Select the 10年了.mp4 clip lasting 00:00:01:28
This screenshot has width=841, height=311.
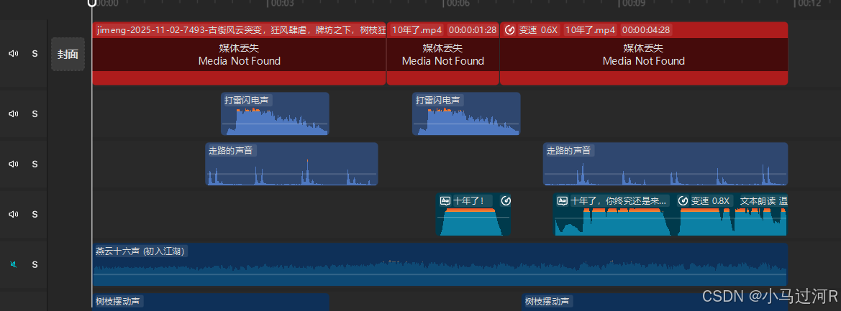point(443,54)
